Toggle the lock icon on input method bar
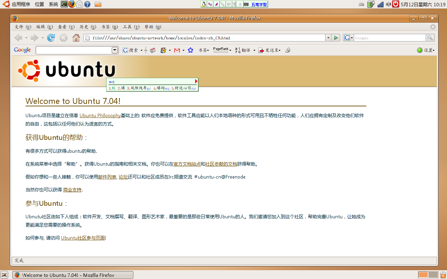 [x=240, y=4]
